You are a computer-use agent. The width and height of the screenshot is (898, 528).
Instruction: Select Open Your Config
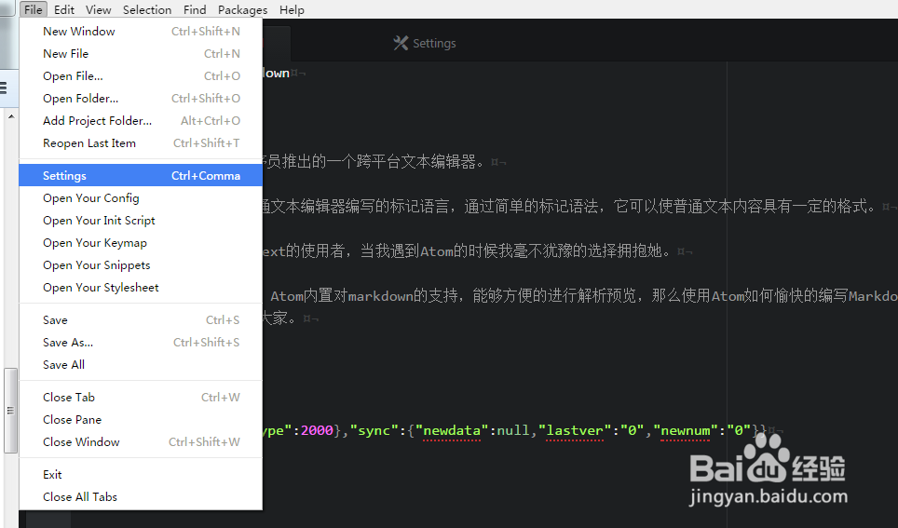141,198
